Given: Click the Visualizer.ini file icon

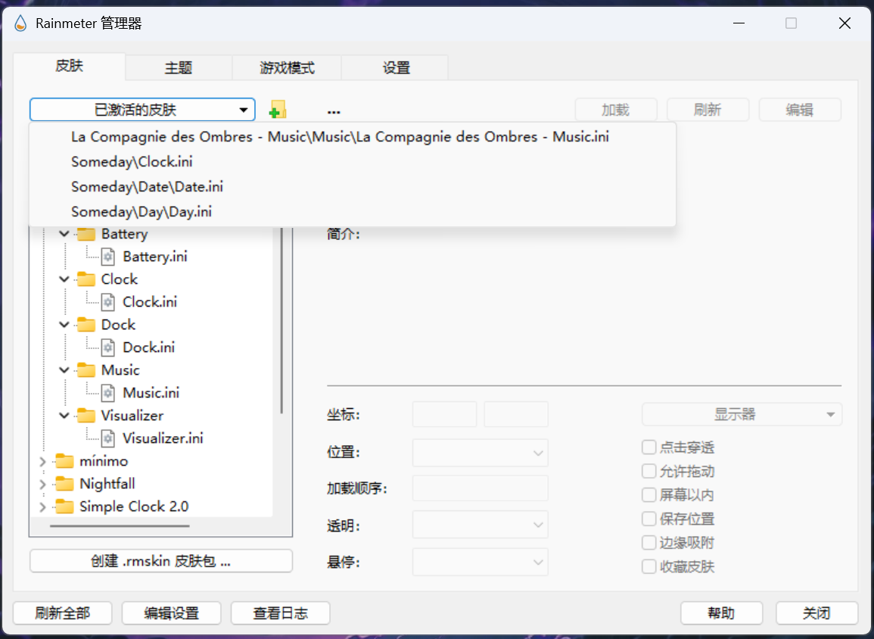Looking at the screenshot, I should pyautogui.click(x=108, y=438).
